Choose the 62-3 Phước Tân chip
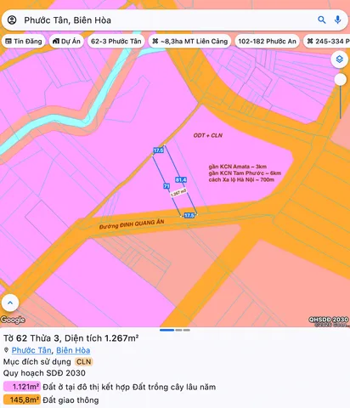The image size is (350, 408). tap(116, 42)
